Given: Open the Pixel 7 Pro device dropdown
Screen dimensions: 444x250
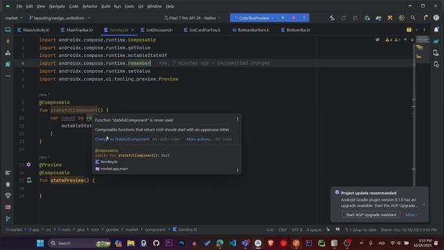Looking at the screenshot, I should 192,18.
